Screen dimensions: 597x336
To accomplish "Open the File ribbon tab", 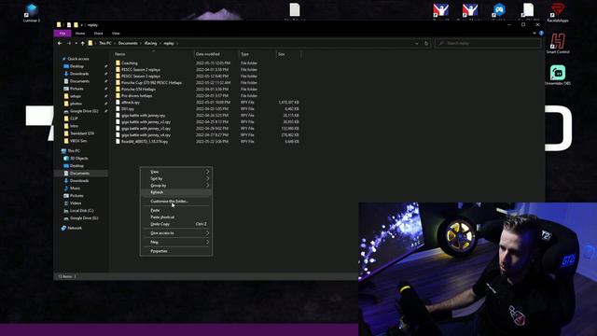I will (62, 34).
